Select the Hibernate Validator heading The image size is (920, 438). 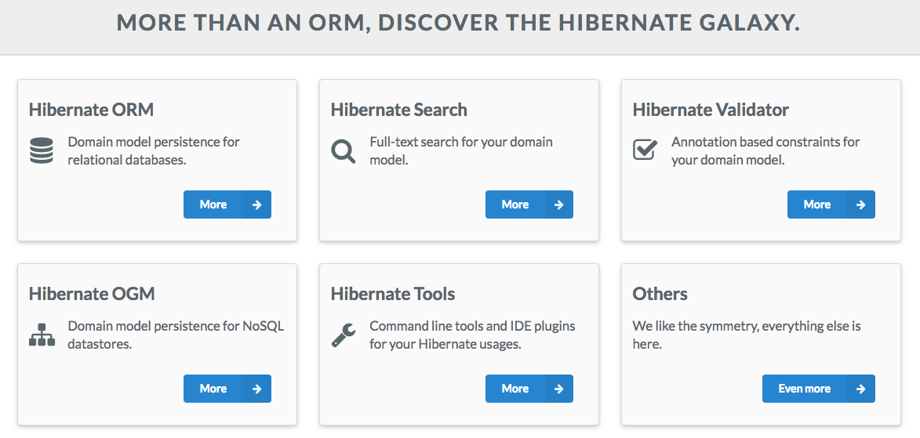pos(711,110)
